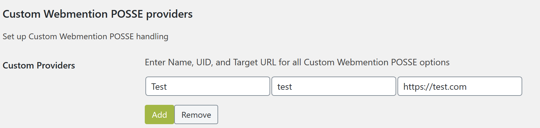Click the green Add button
Image resolution: width=540 pixels, height=128 pixels.
[159, 114]
